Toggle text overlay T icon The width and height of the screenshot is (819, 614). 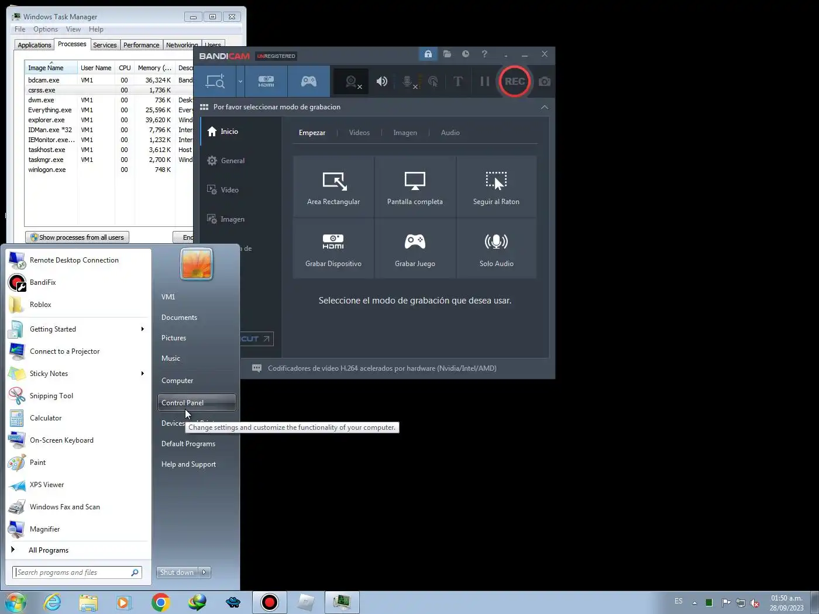[458, 81]
